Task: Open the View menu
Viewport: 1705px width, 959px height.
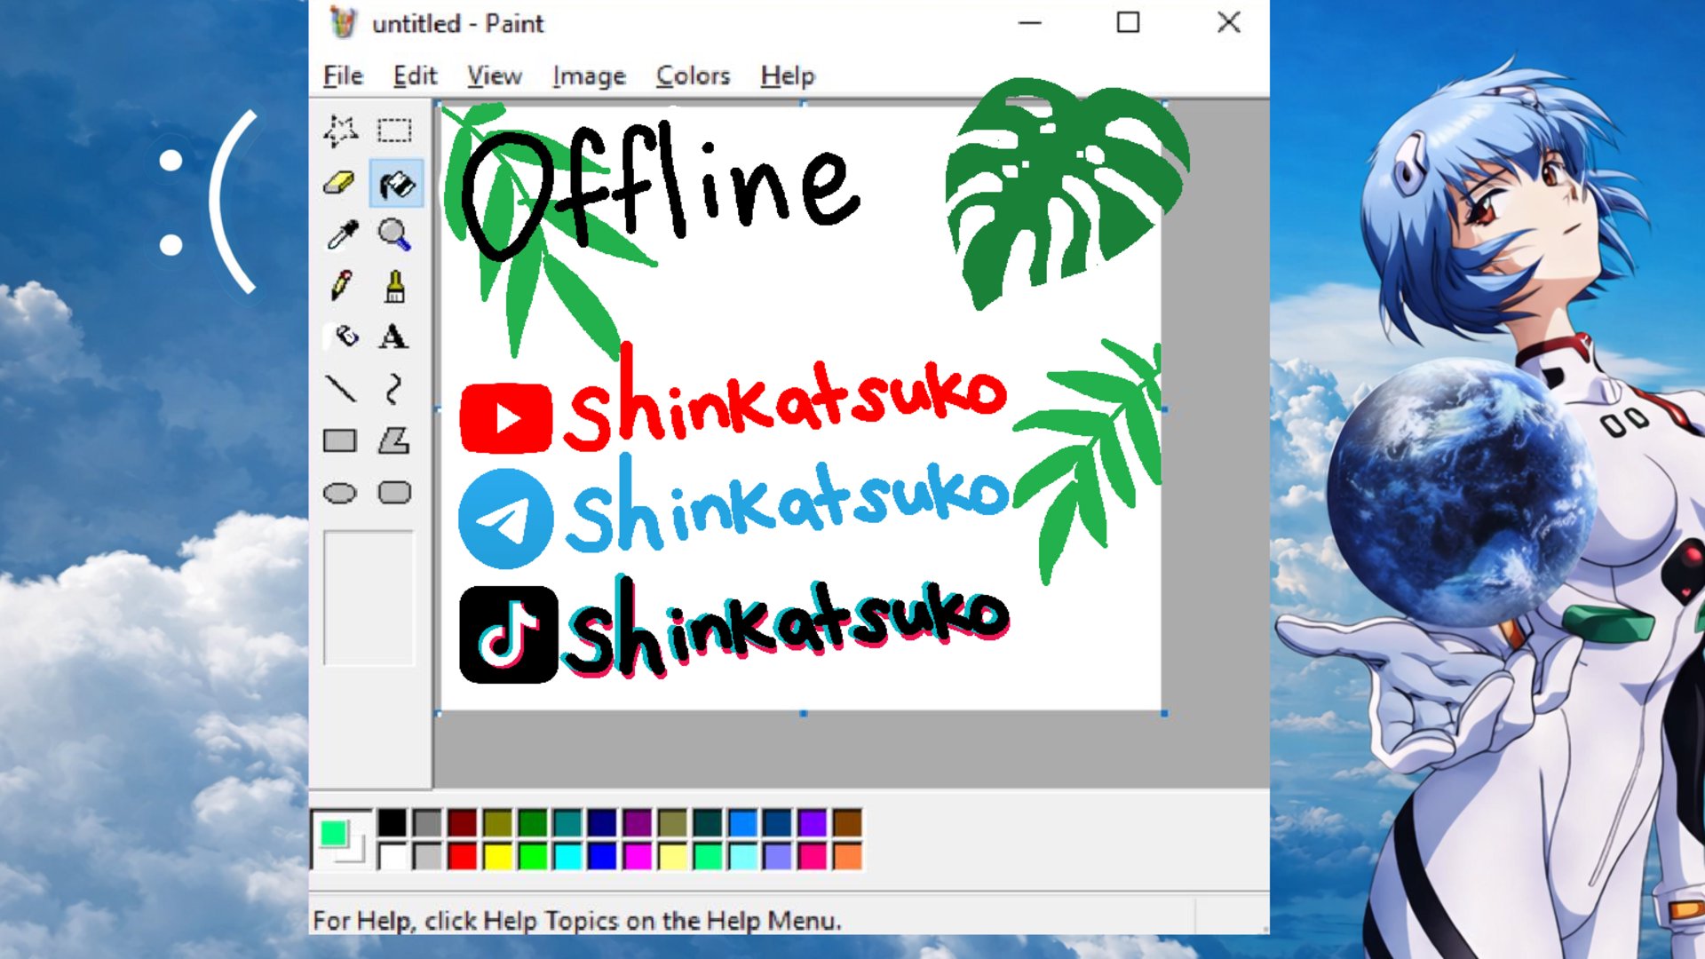Action: (495, 76)
